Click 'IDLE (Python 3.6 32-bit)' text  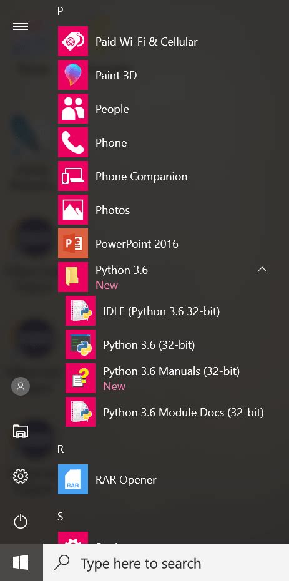coord(162,311)
